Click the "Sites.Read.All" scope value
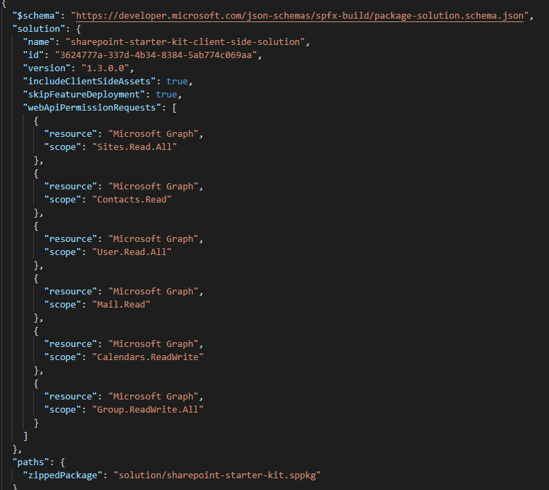Screen dimensions: 549x490 135,147
